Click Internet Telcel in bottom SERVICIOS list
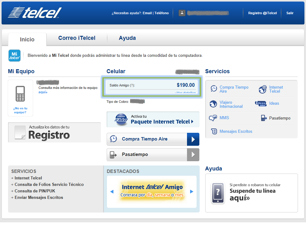Screen dimensions: 306x235 (x=28, y=178)
